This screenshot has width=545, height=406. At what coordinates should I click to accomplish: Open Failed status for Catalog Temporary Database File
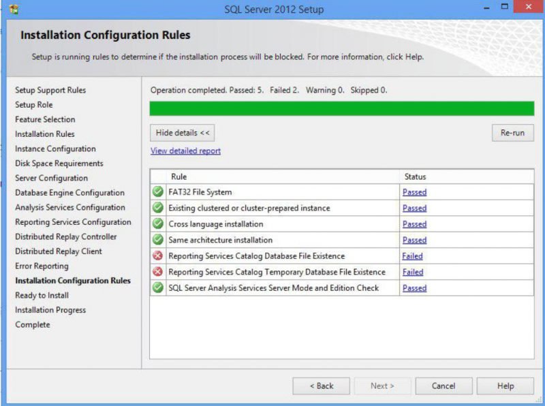pos(413,272)
